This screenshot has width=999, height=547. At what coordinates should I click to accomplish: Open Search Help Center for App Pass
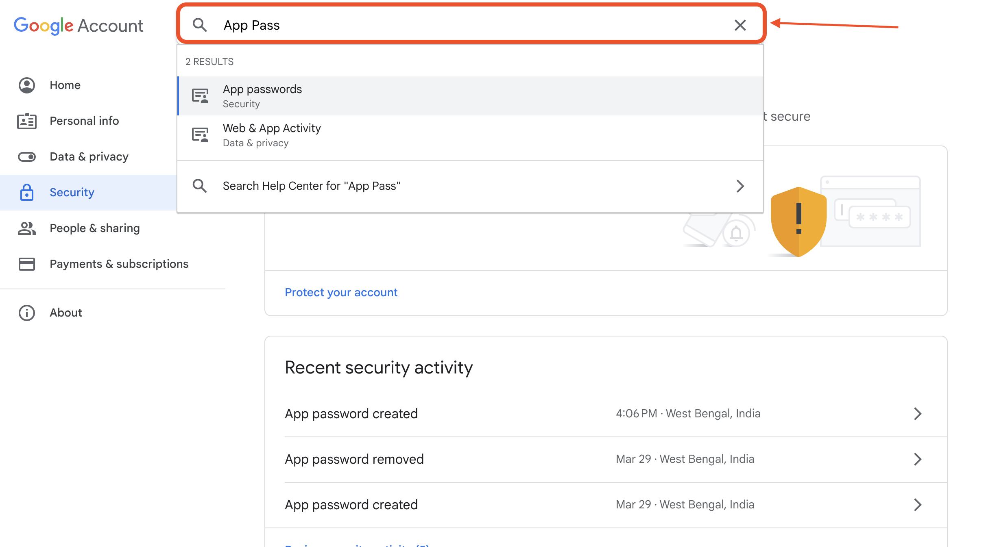coord(312,186)
